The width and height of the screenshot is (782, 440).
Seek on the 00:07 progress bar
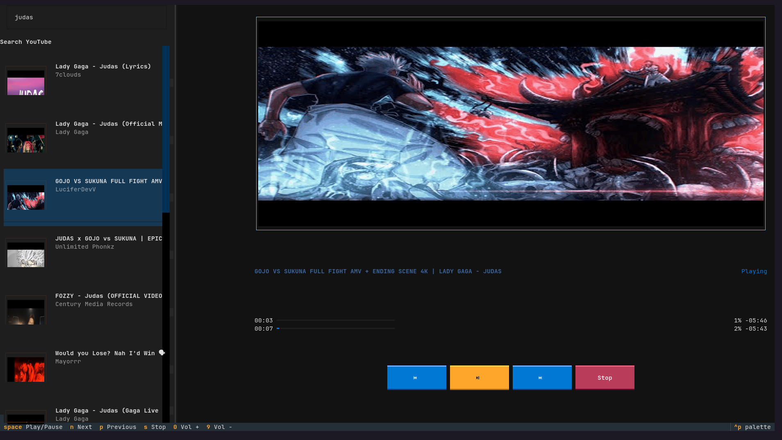[336, 329]
